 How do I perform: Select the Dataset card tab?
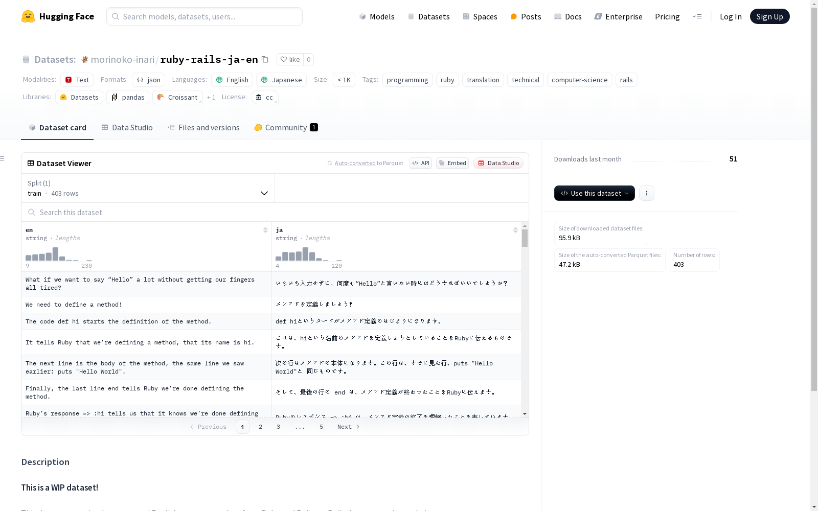57,128
